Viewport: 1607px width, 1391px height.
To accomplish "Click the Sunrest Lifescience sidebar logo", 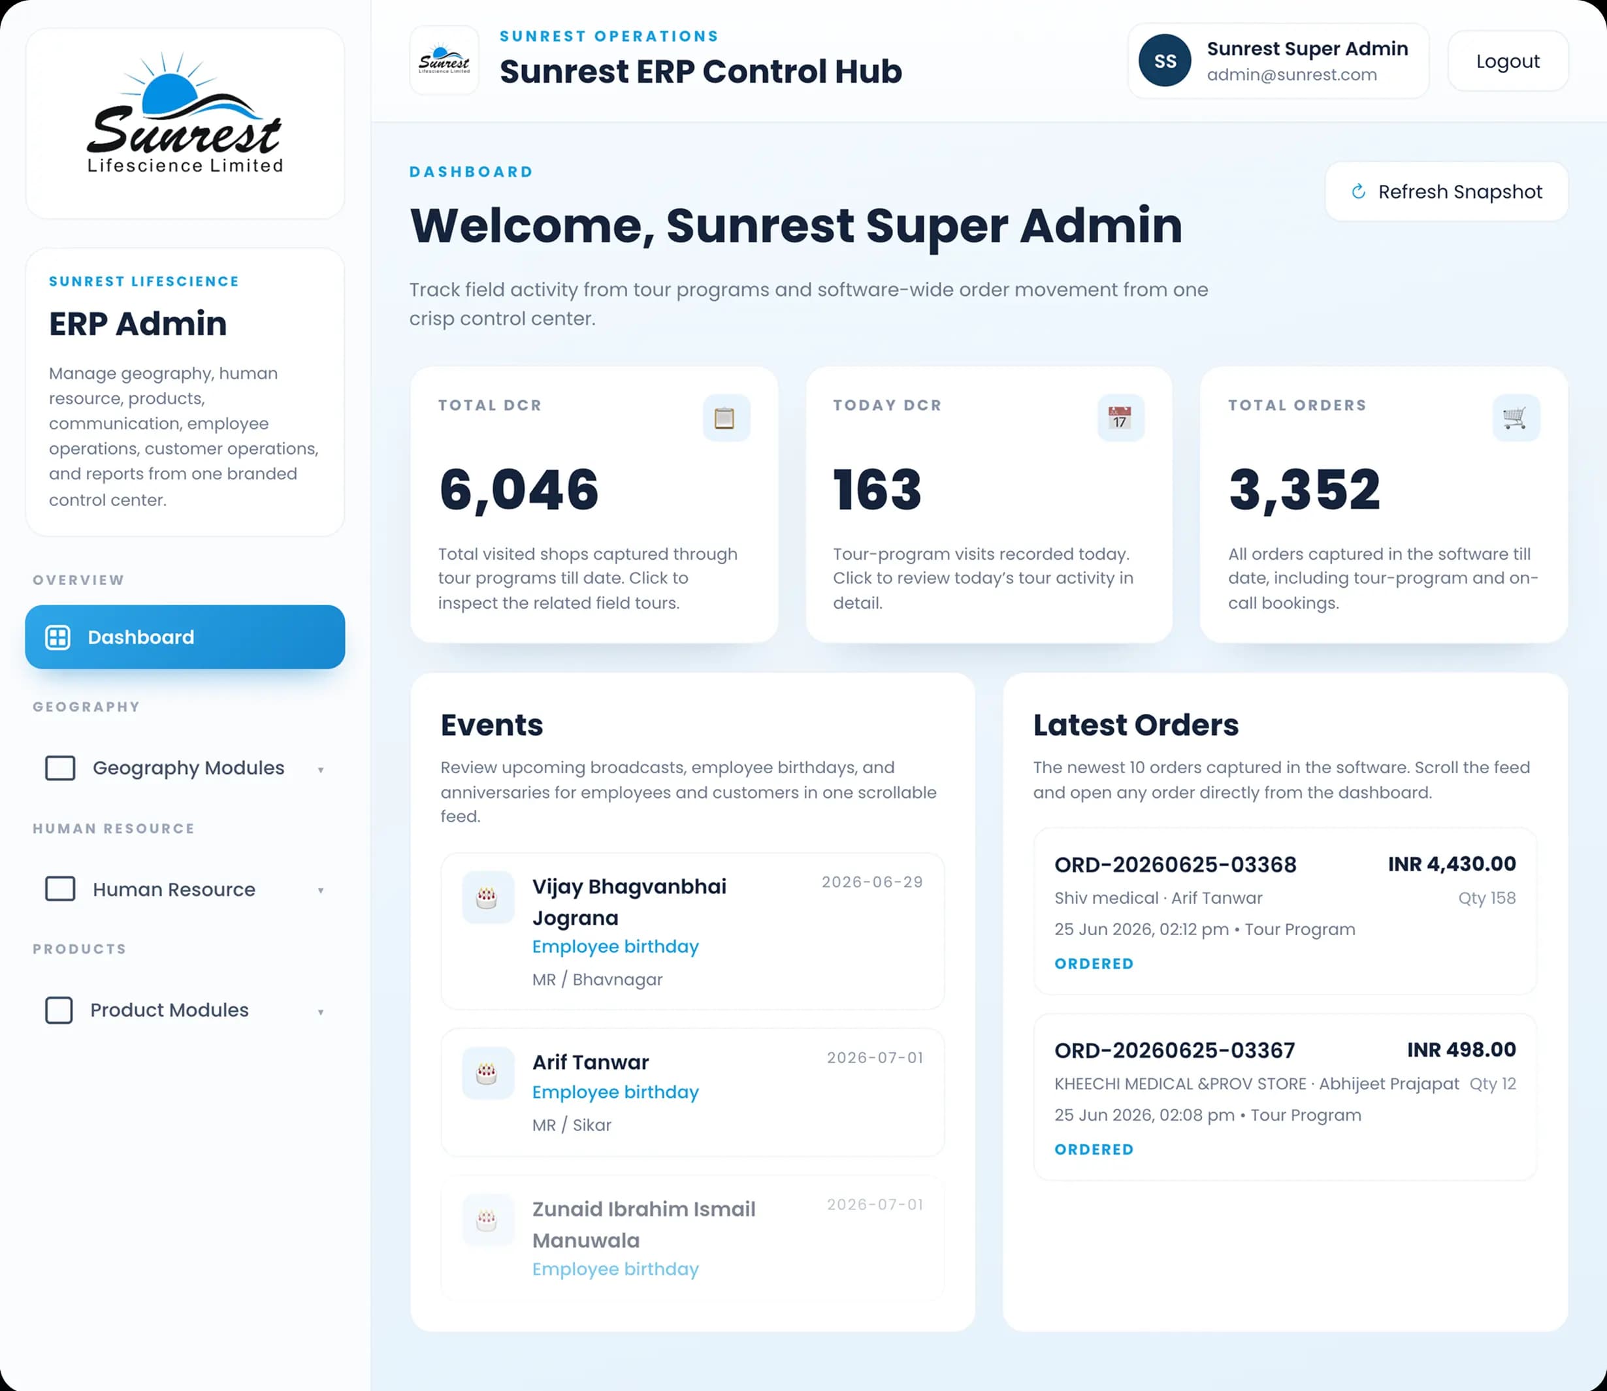I will coord(185,114).
